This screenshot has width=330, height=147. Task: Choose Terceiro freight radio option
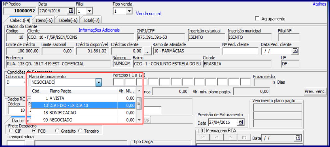[x=80, y=131]
